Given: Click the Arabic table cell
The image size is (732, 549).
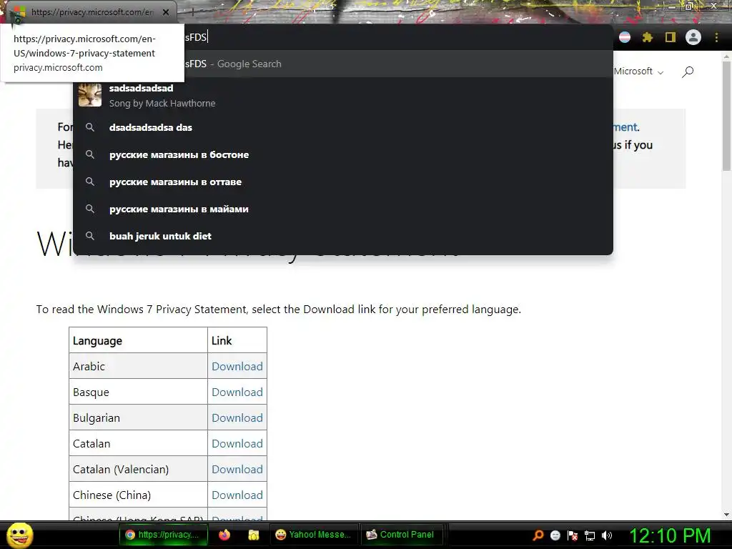Looking at the screenshot, I should (x=138, y=366).
